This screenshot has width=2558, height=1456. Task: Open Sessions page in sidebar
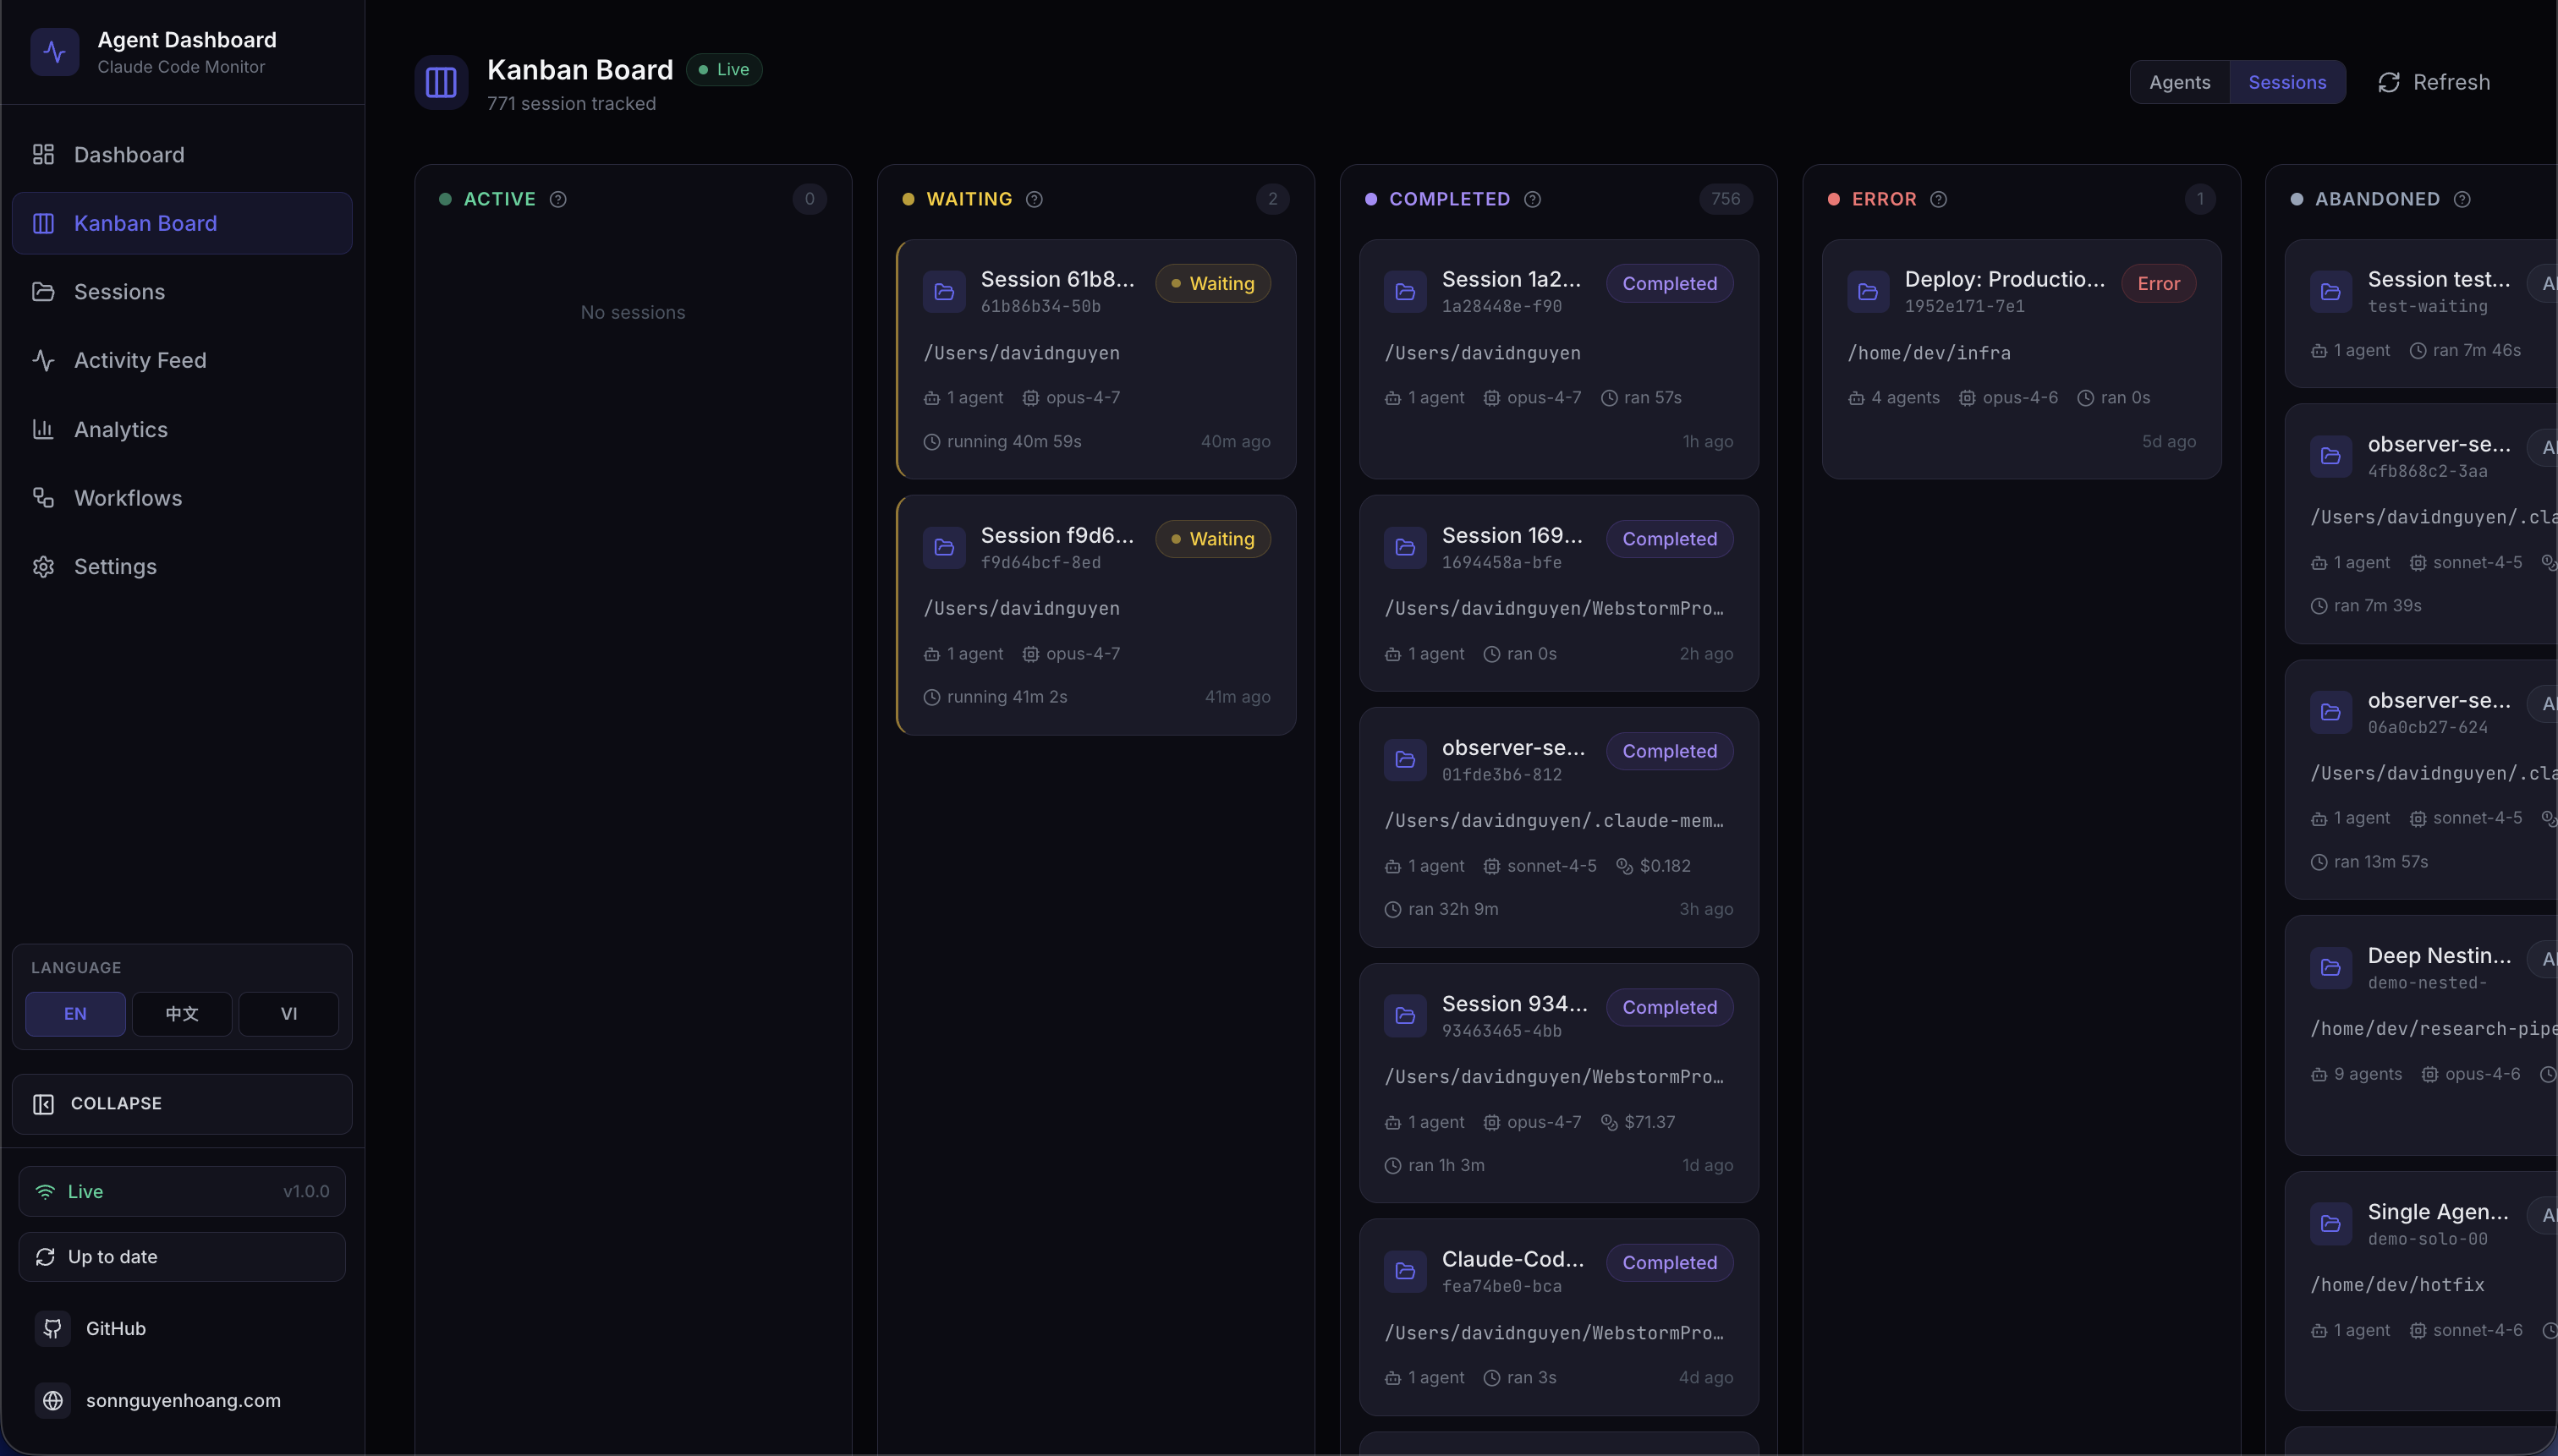click(x=182, y=291)
